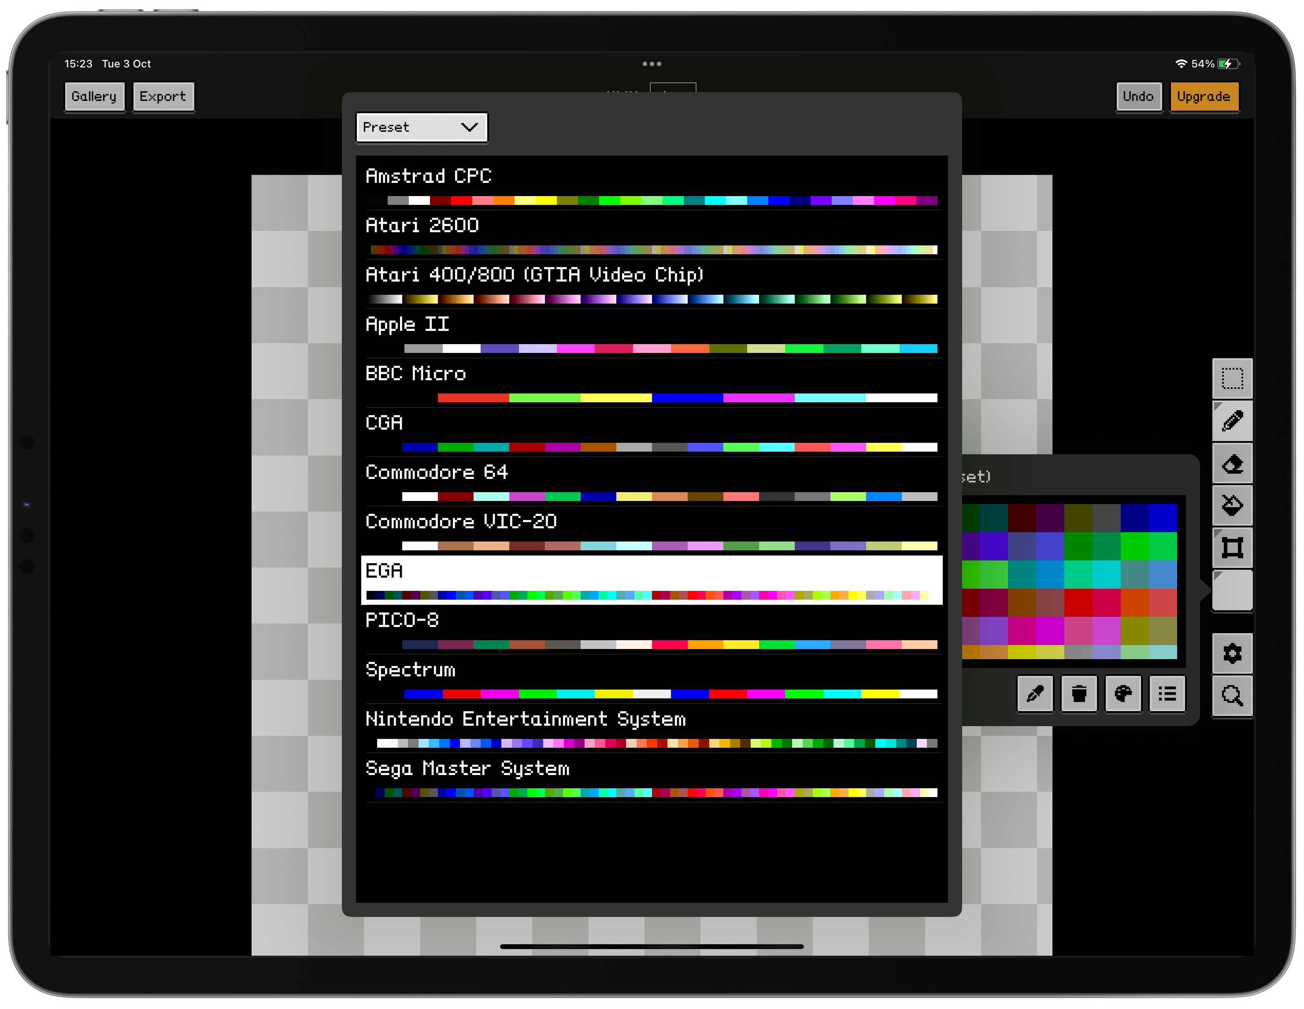The width and height of the screenshot is (1304, 1009).
Task: Open the settings gear tool
Action: [x=1232, y=653]
